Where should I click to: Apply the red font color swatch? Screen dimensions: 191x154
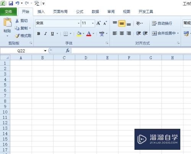[89, 34]
